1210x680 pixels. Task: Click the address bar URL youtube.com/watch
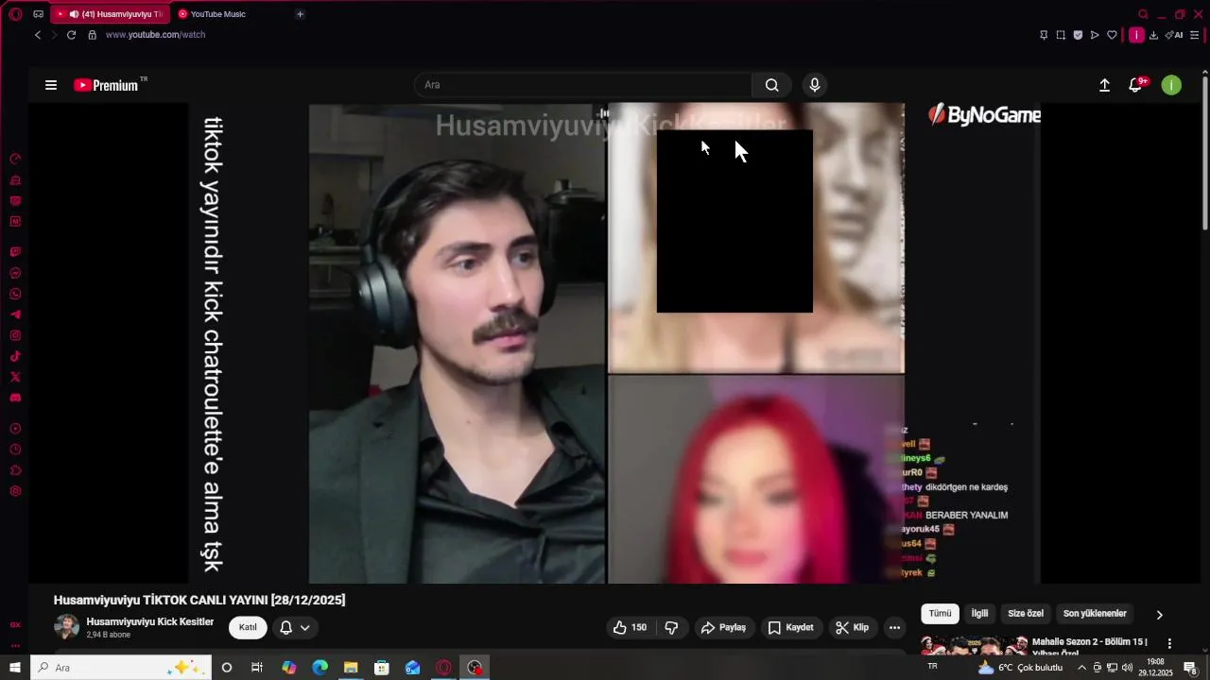[155, 35]
